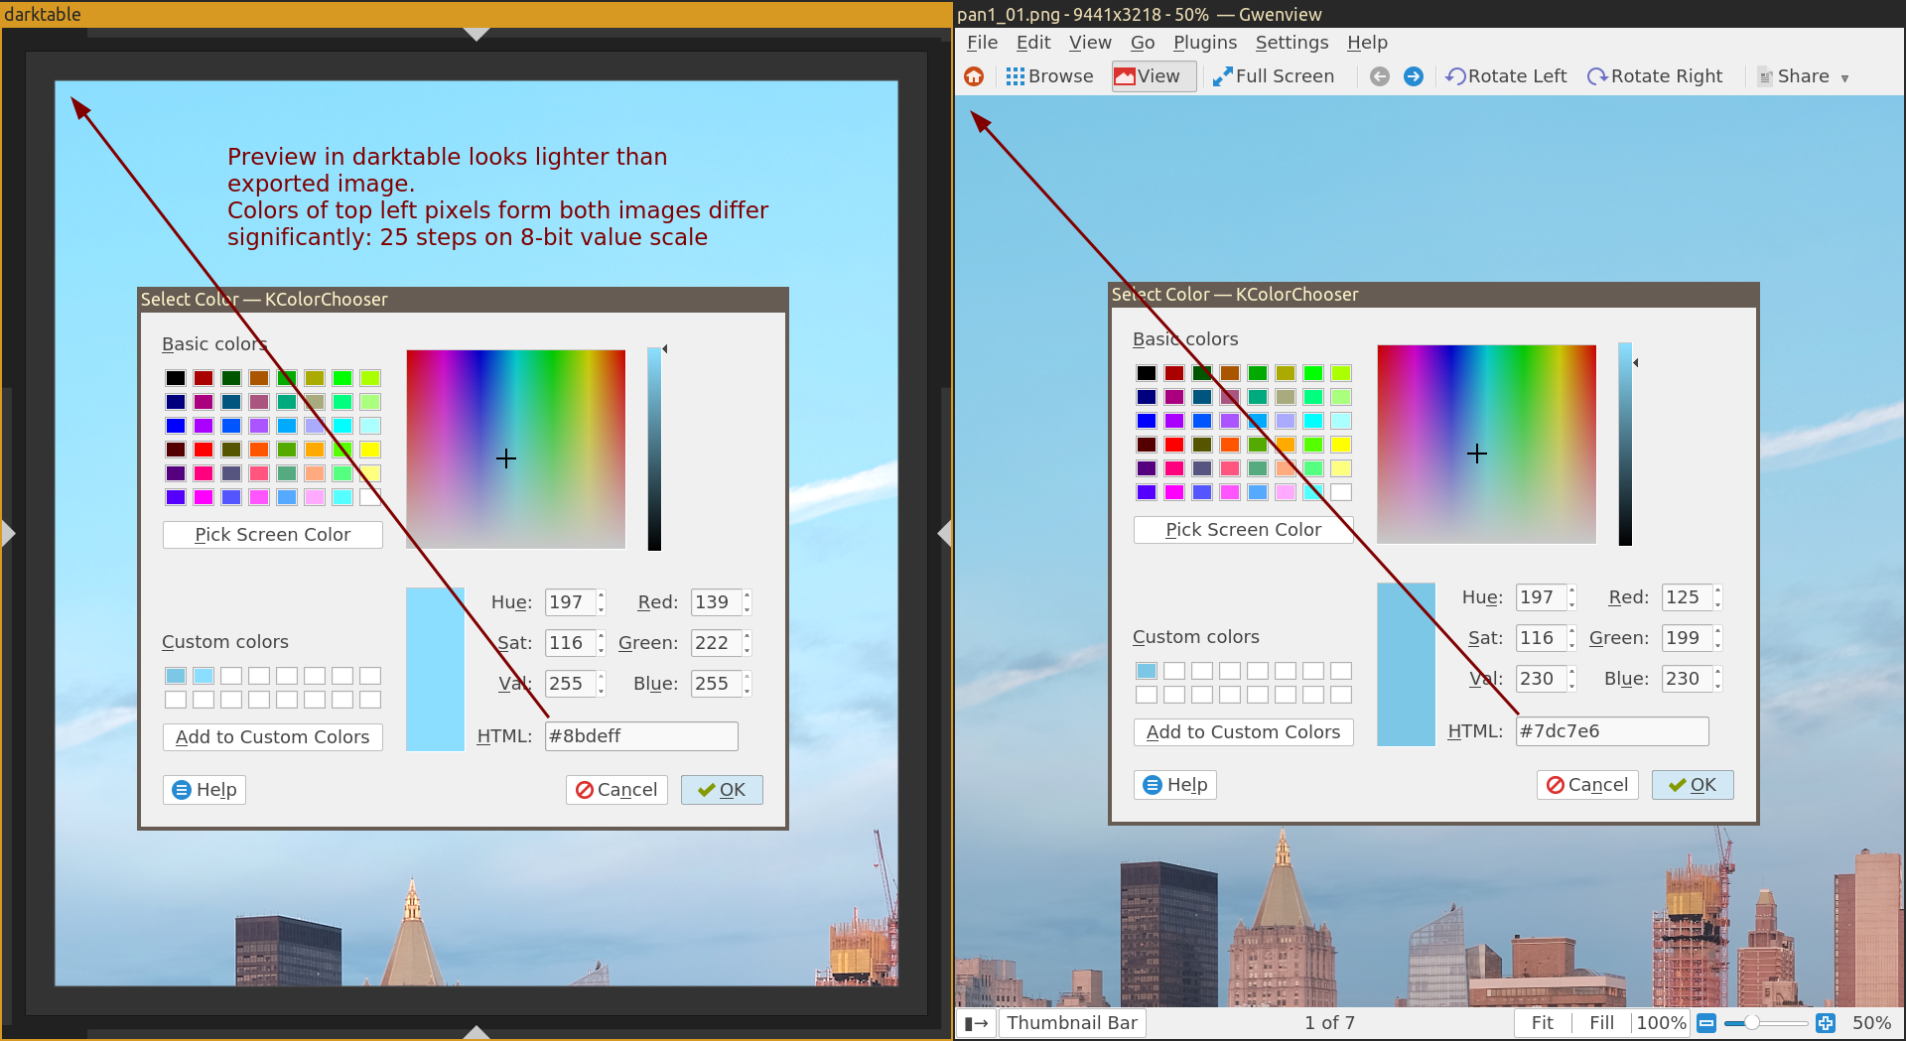The image size is (1906, 1041).
Task: Open Gwenview Settings menu
Action: click(1292, 43)
